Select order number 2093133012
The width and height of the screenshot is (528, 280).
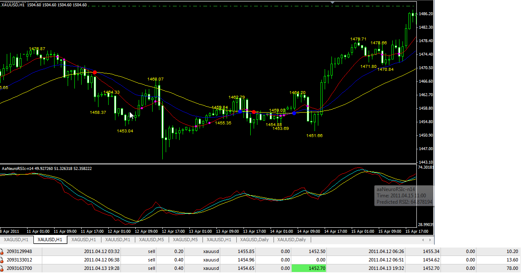[x=19, y=260]
